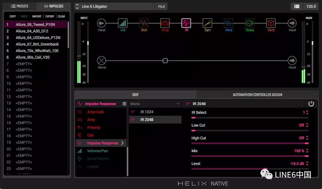Viewport: 322px width, 189px height.
Task: Click the Looper category icon
Action: point(79,167)
